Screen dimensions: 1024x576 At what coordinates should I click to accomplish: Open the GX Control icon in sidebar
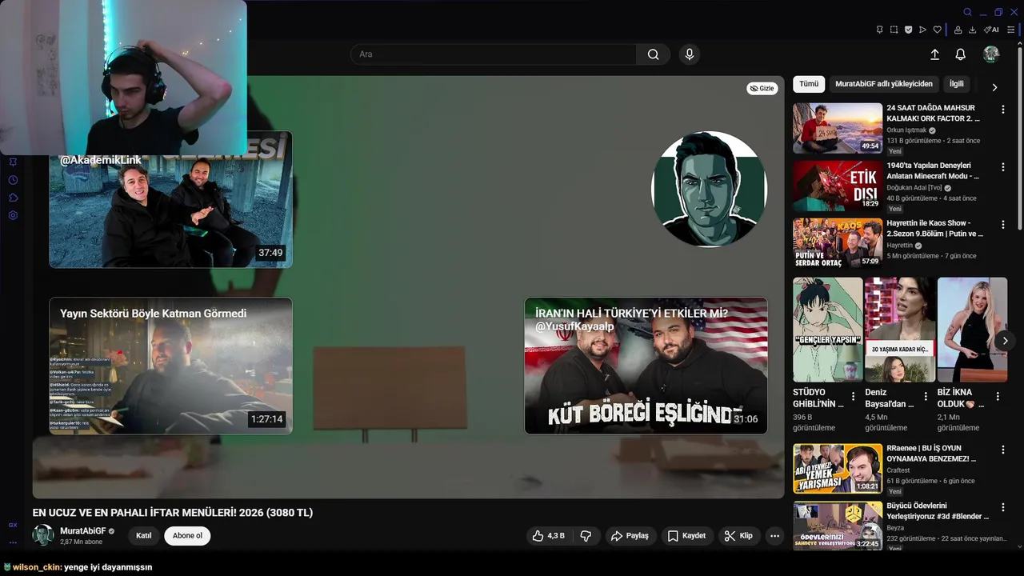(13, 525)
